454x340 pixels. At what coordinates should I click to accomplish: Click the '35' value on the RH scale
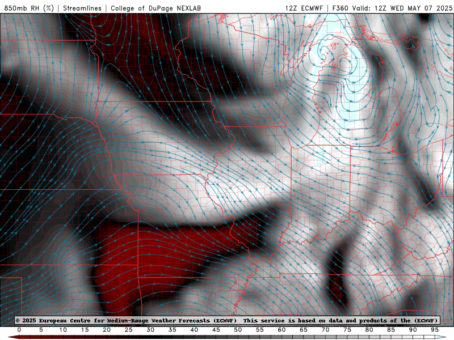pos(173,330)
